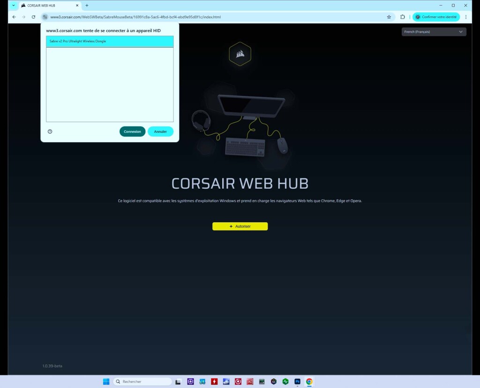This screenshot has height=388, width=480.
Task: Open the purple square app in taskbar
Action: point(190,381)
